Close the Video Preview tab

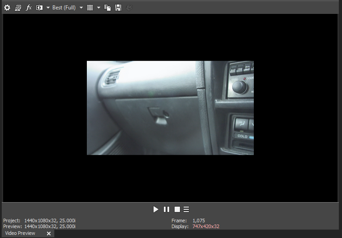tap(49, 234)
